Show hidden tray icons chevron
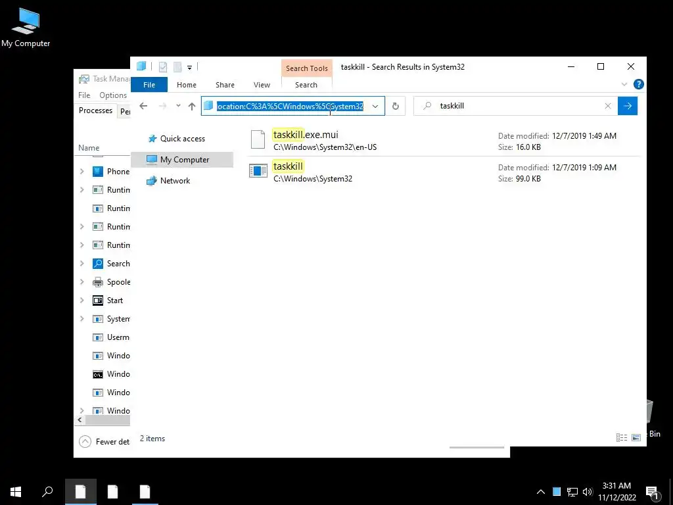673x505 pixels. pos(541,492)
